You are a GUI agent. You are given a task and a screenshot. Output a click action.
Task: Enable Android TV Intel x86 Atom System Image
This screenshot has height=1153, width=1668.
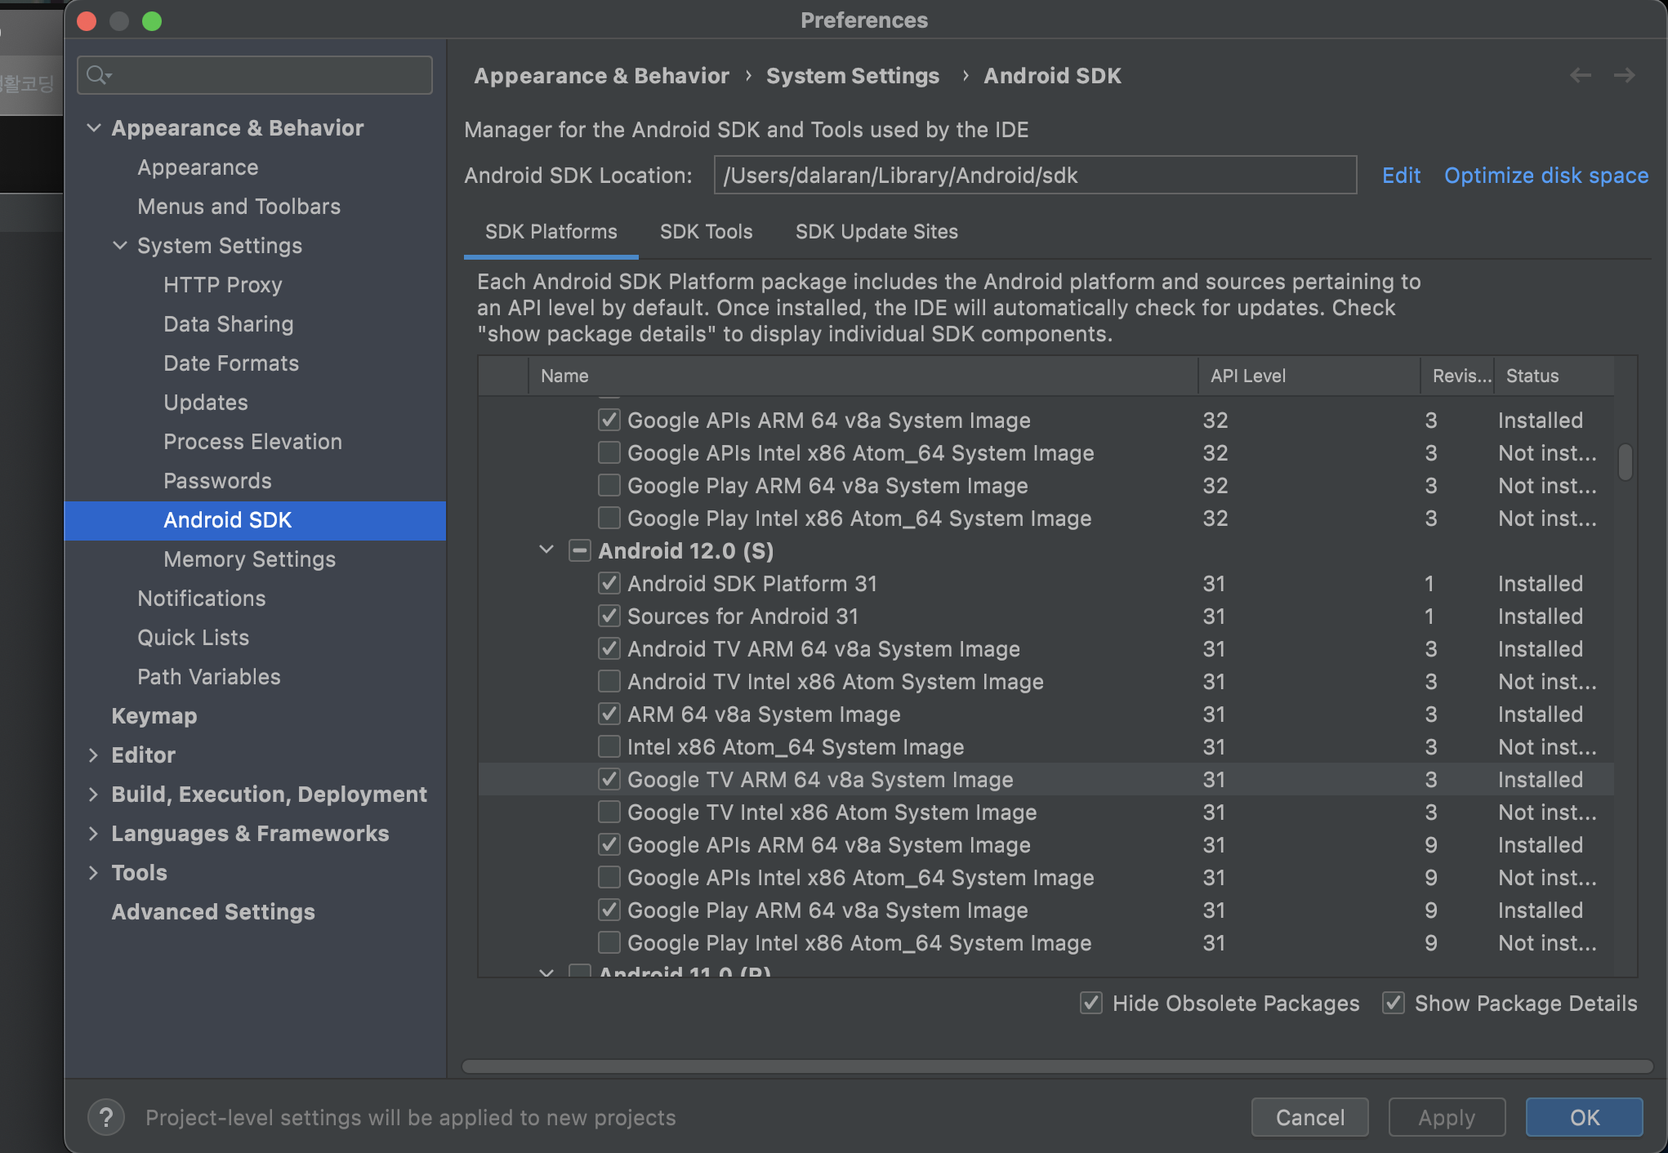pos(609,681)
